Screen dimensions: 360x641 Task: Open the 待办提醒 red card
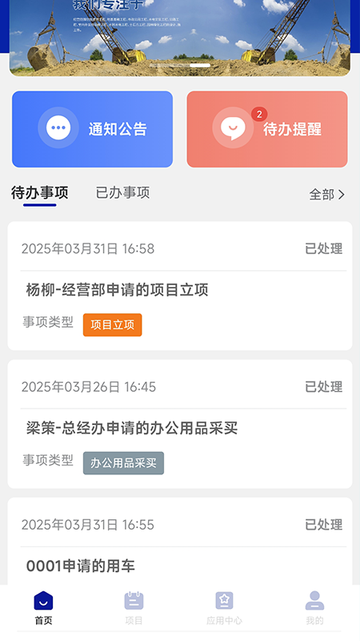coord(267,129)
